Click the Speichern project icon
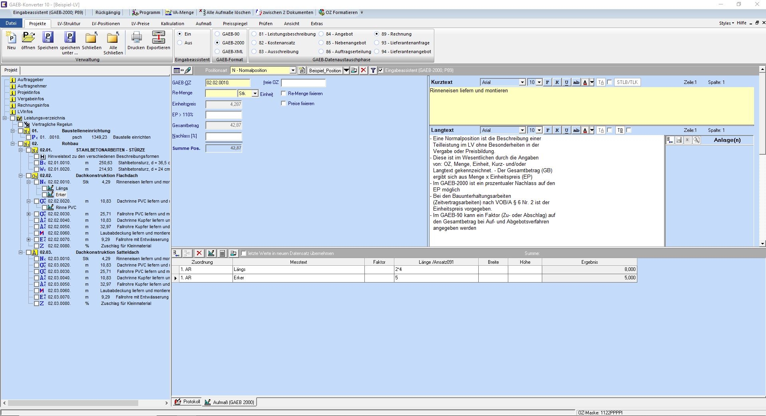 (48, 40)
